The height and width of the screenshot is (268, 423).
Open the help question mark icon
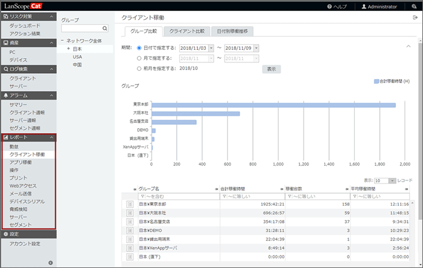click(346, 7)
